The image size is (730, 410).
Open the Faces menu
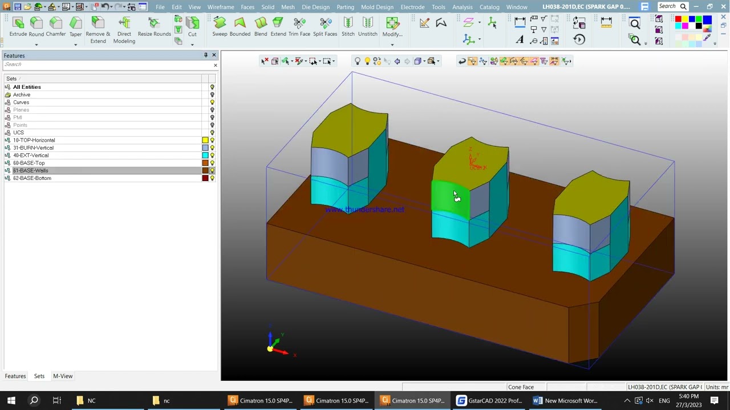[248, 7]
